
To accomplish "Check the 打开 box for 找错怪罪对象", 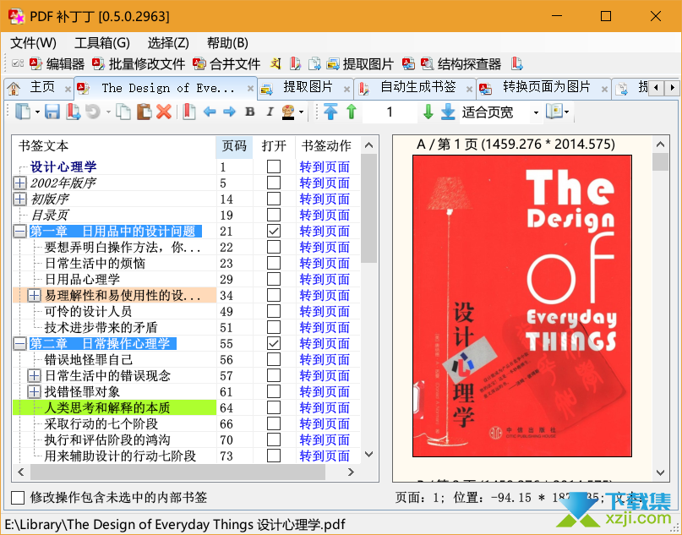I will [274, 391].
